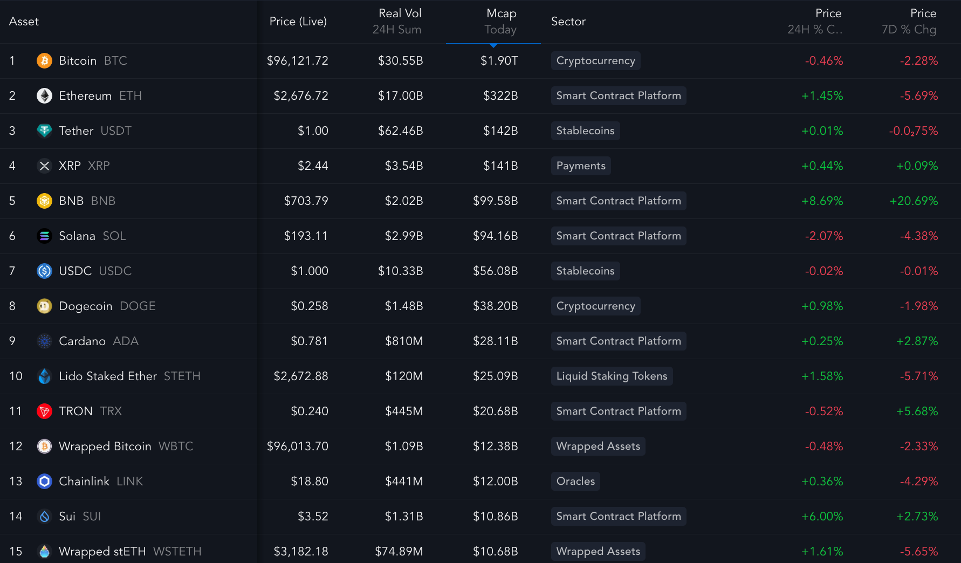Image resolution: width=961 pixels, height=563 pixels.
Task: Select the Oracles sector tag
Action: tap(575, 482)
